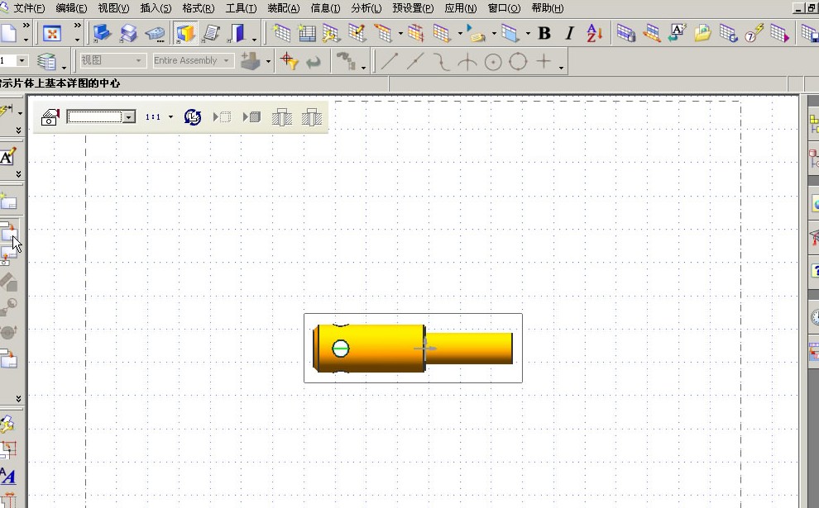
Task: Open the 应用(N) menu
Action: 461,8
